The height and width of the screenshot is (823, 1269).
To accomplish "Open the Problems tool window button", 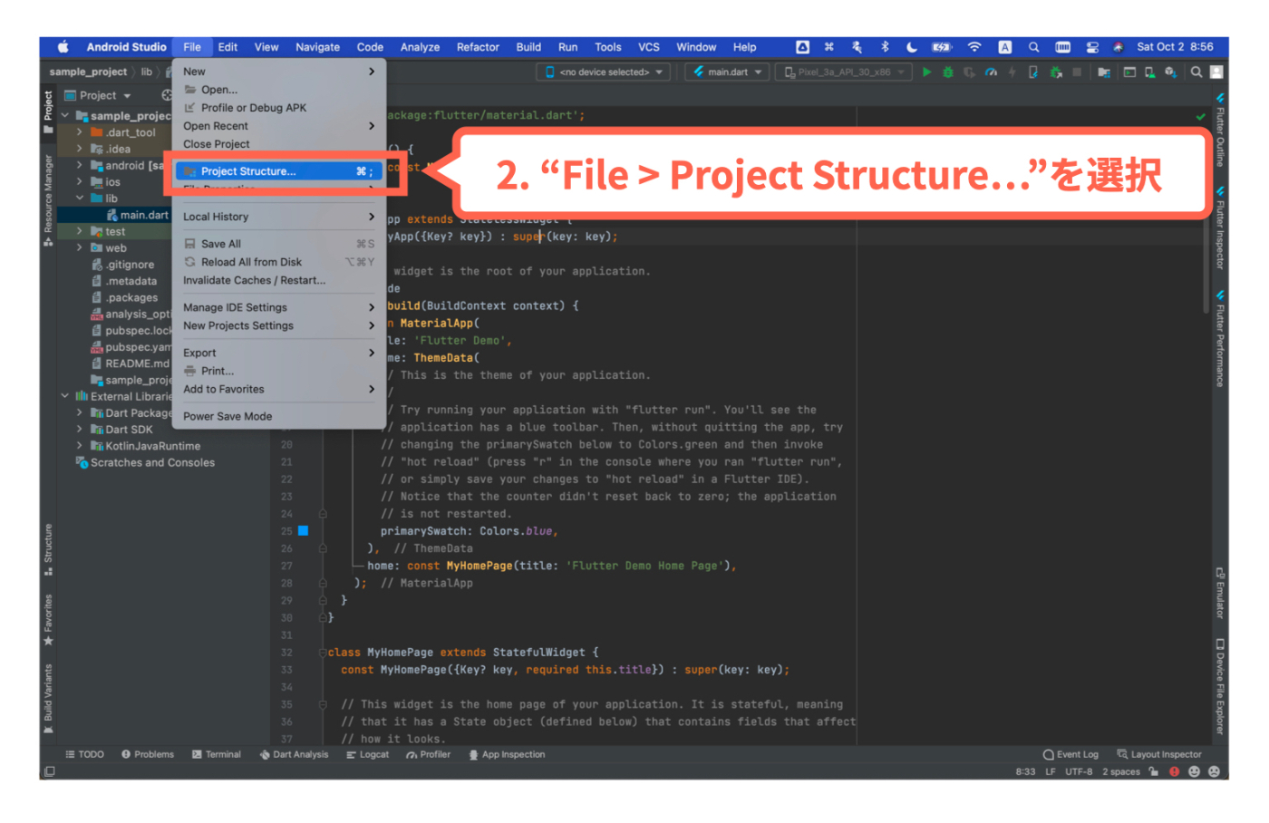I will (148, 755).
